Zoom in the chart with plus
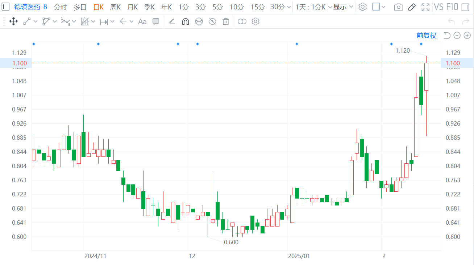Screen dimensions: 474x265 coord(467,35)
